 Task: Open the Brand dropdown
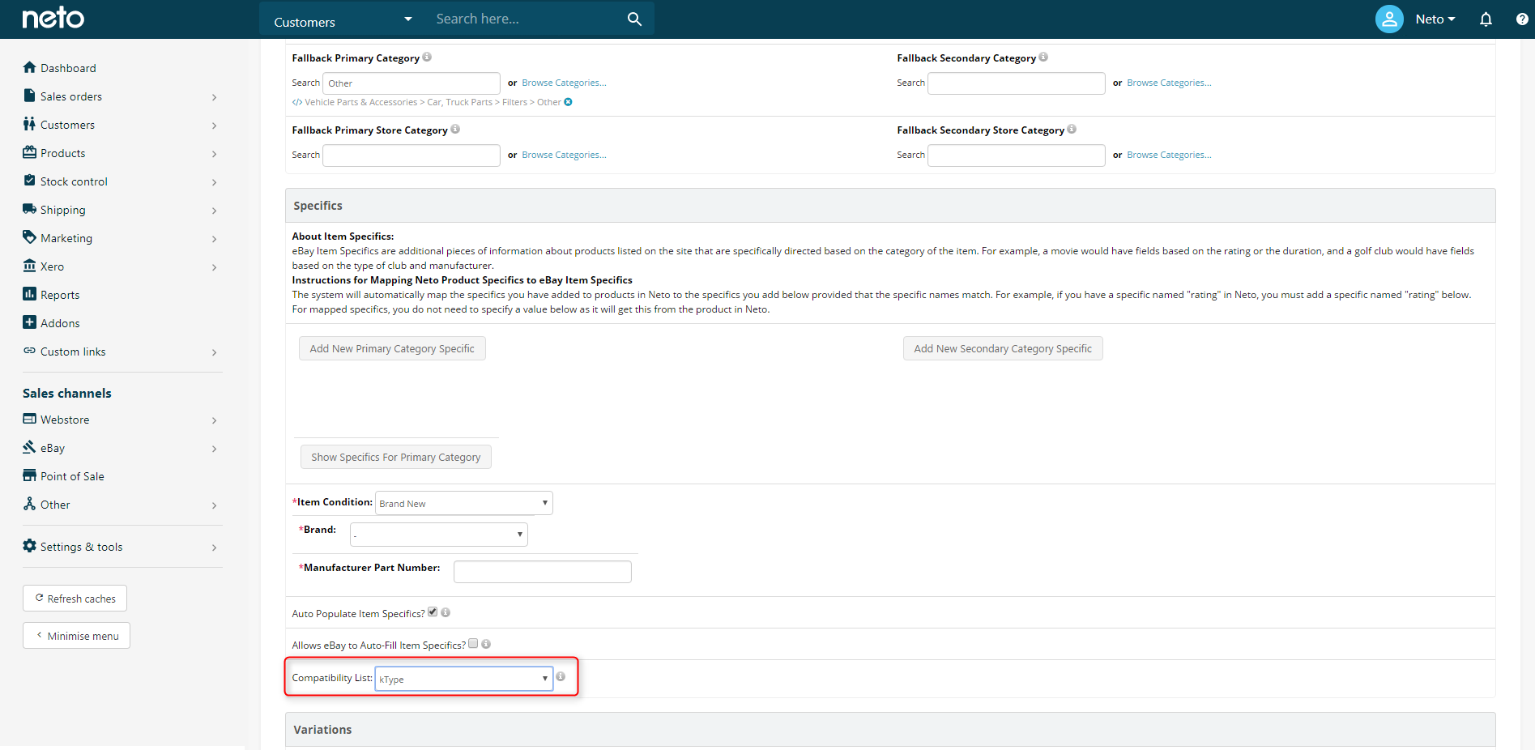[x=439, y=535]
